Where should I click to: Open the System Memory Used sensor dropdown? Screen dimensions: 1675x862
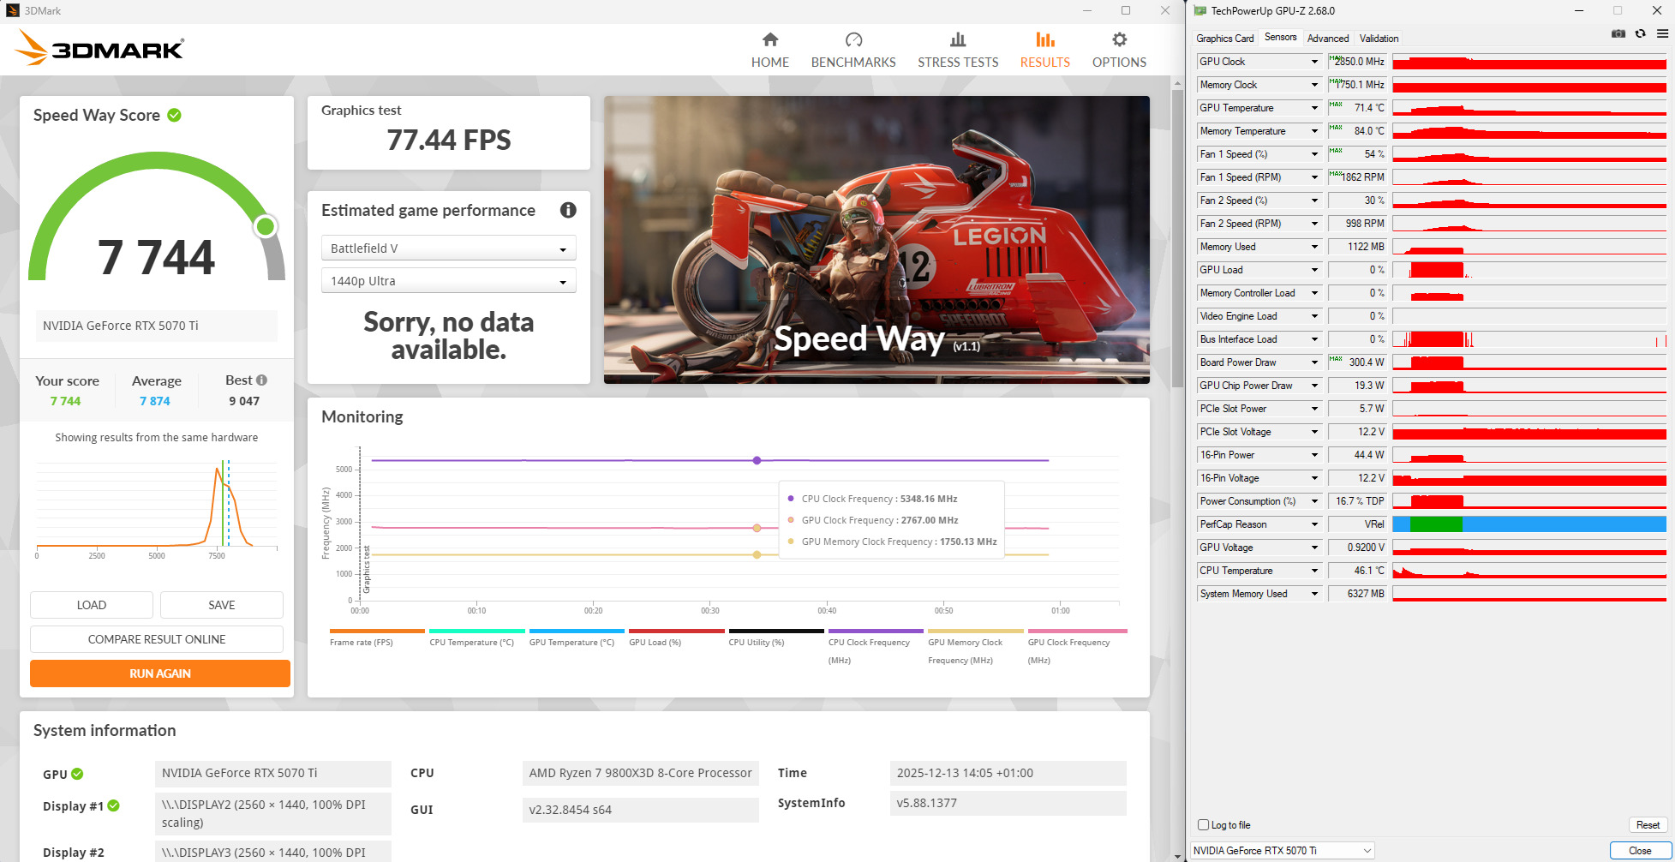point(1314,594)
